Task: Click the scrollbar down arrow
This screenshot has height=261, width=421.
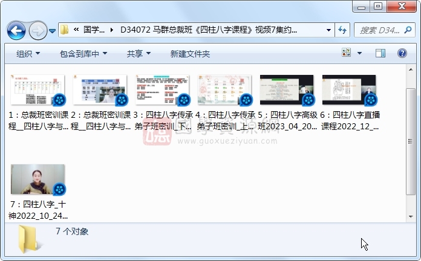Action: click(411, 216)
